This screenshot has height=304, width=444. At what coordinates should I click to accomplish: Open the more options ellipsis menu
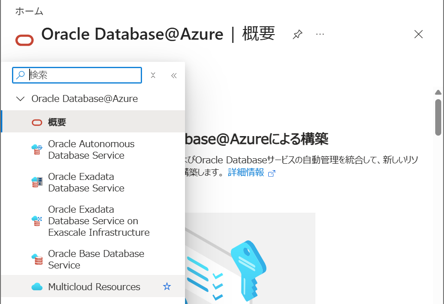[x=320, y=34]
